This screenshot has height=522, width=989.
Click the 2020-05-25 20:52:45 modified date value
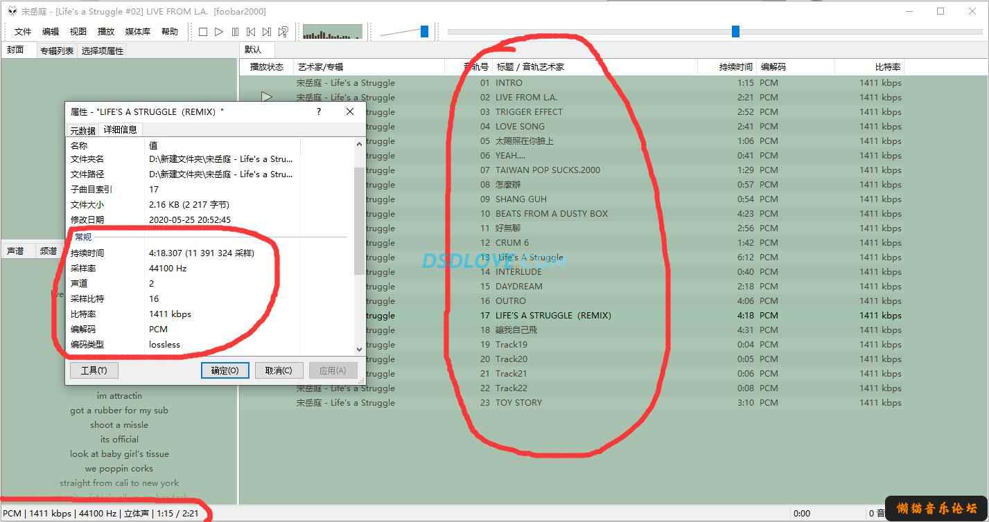[190, 219]
